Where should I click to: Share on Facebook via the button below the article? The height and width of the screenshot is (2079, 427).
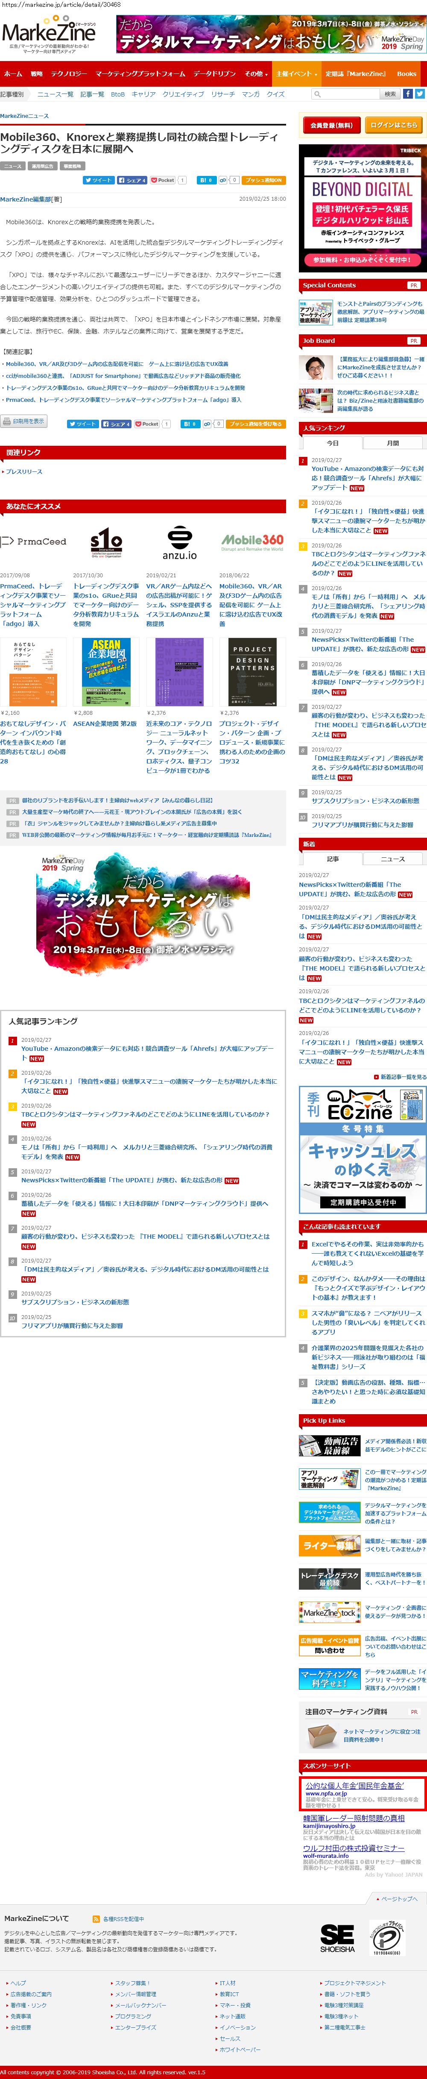click(116, 423)
